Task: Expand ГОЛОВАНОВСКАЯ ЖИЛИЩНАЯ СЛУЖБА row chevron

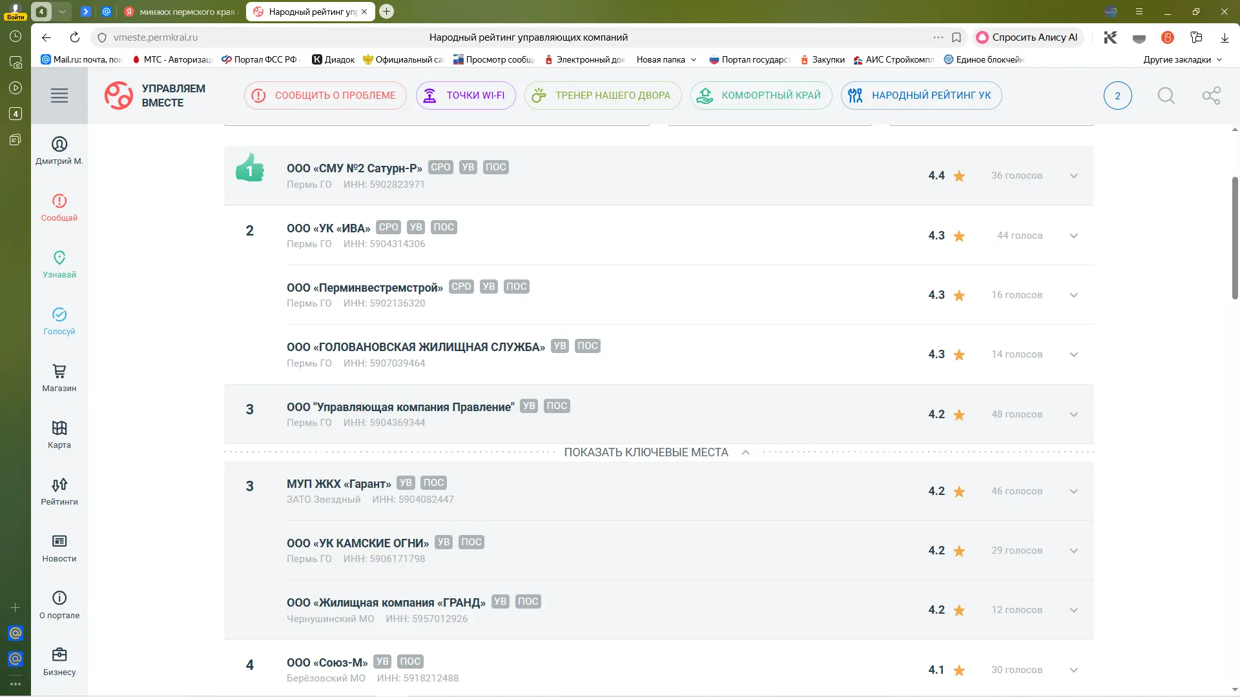Action: click(x=1073, y=355)
